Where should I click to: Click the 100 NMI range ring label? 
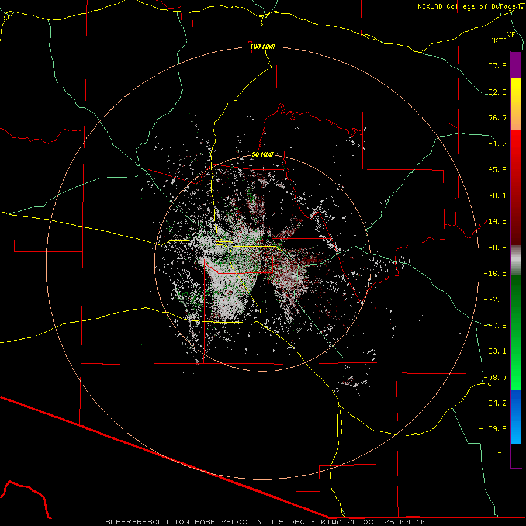tap(262, 46)
